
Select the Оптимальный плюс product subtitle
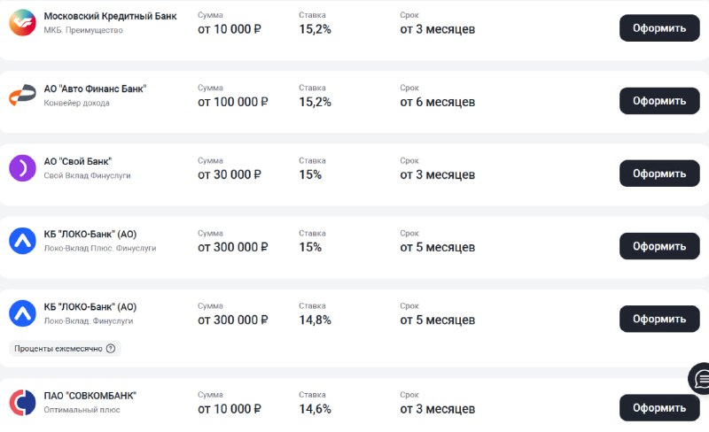click(x=82, y=410)
